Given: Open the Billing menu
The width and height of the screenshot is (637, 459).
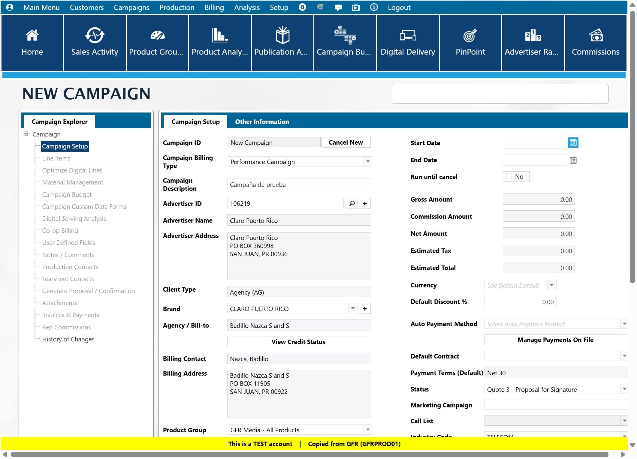Looking at the screenshot, I should click(x=214, y=7).
